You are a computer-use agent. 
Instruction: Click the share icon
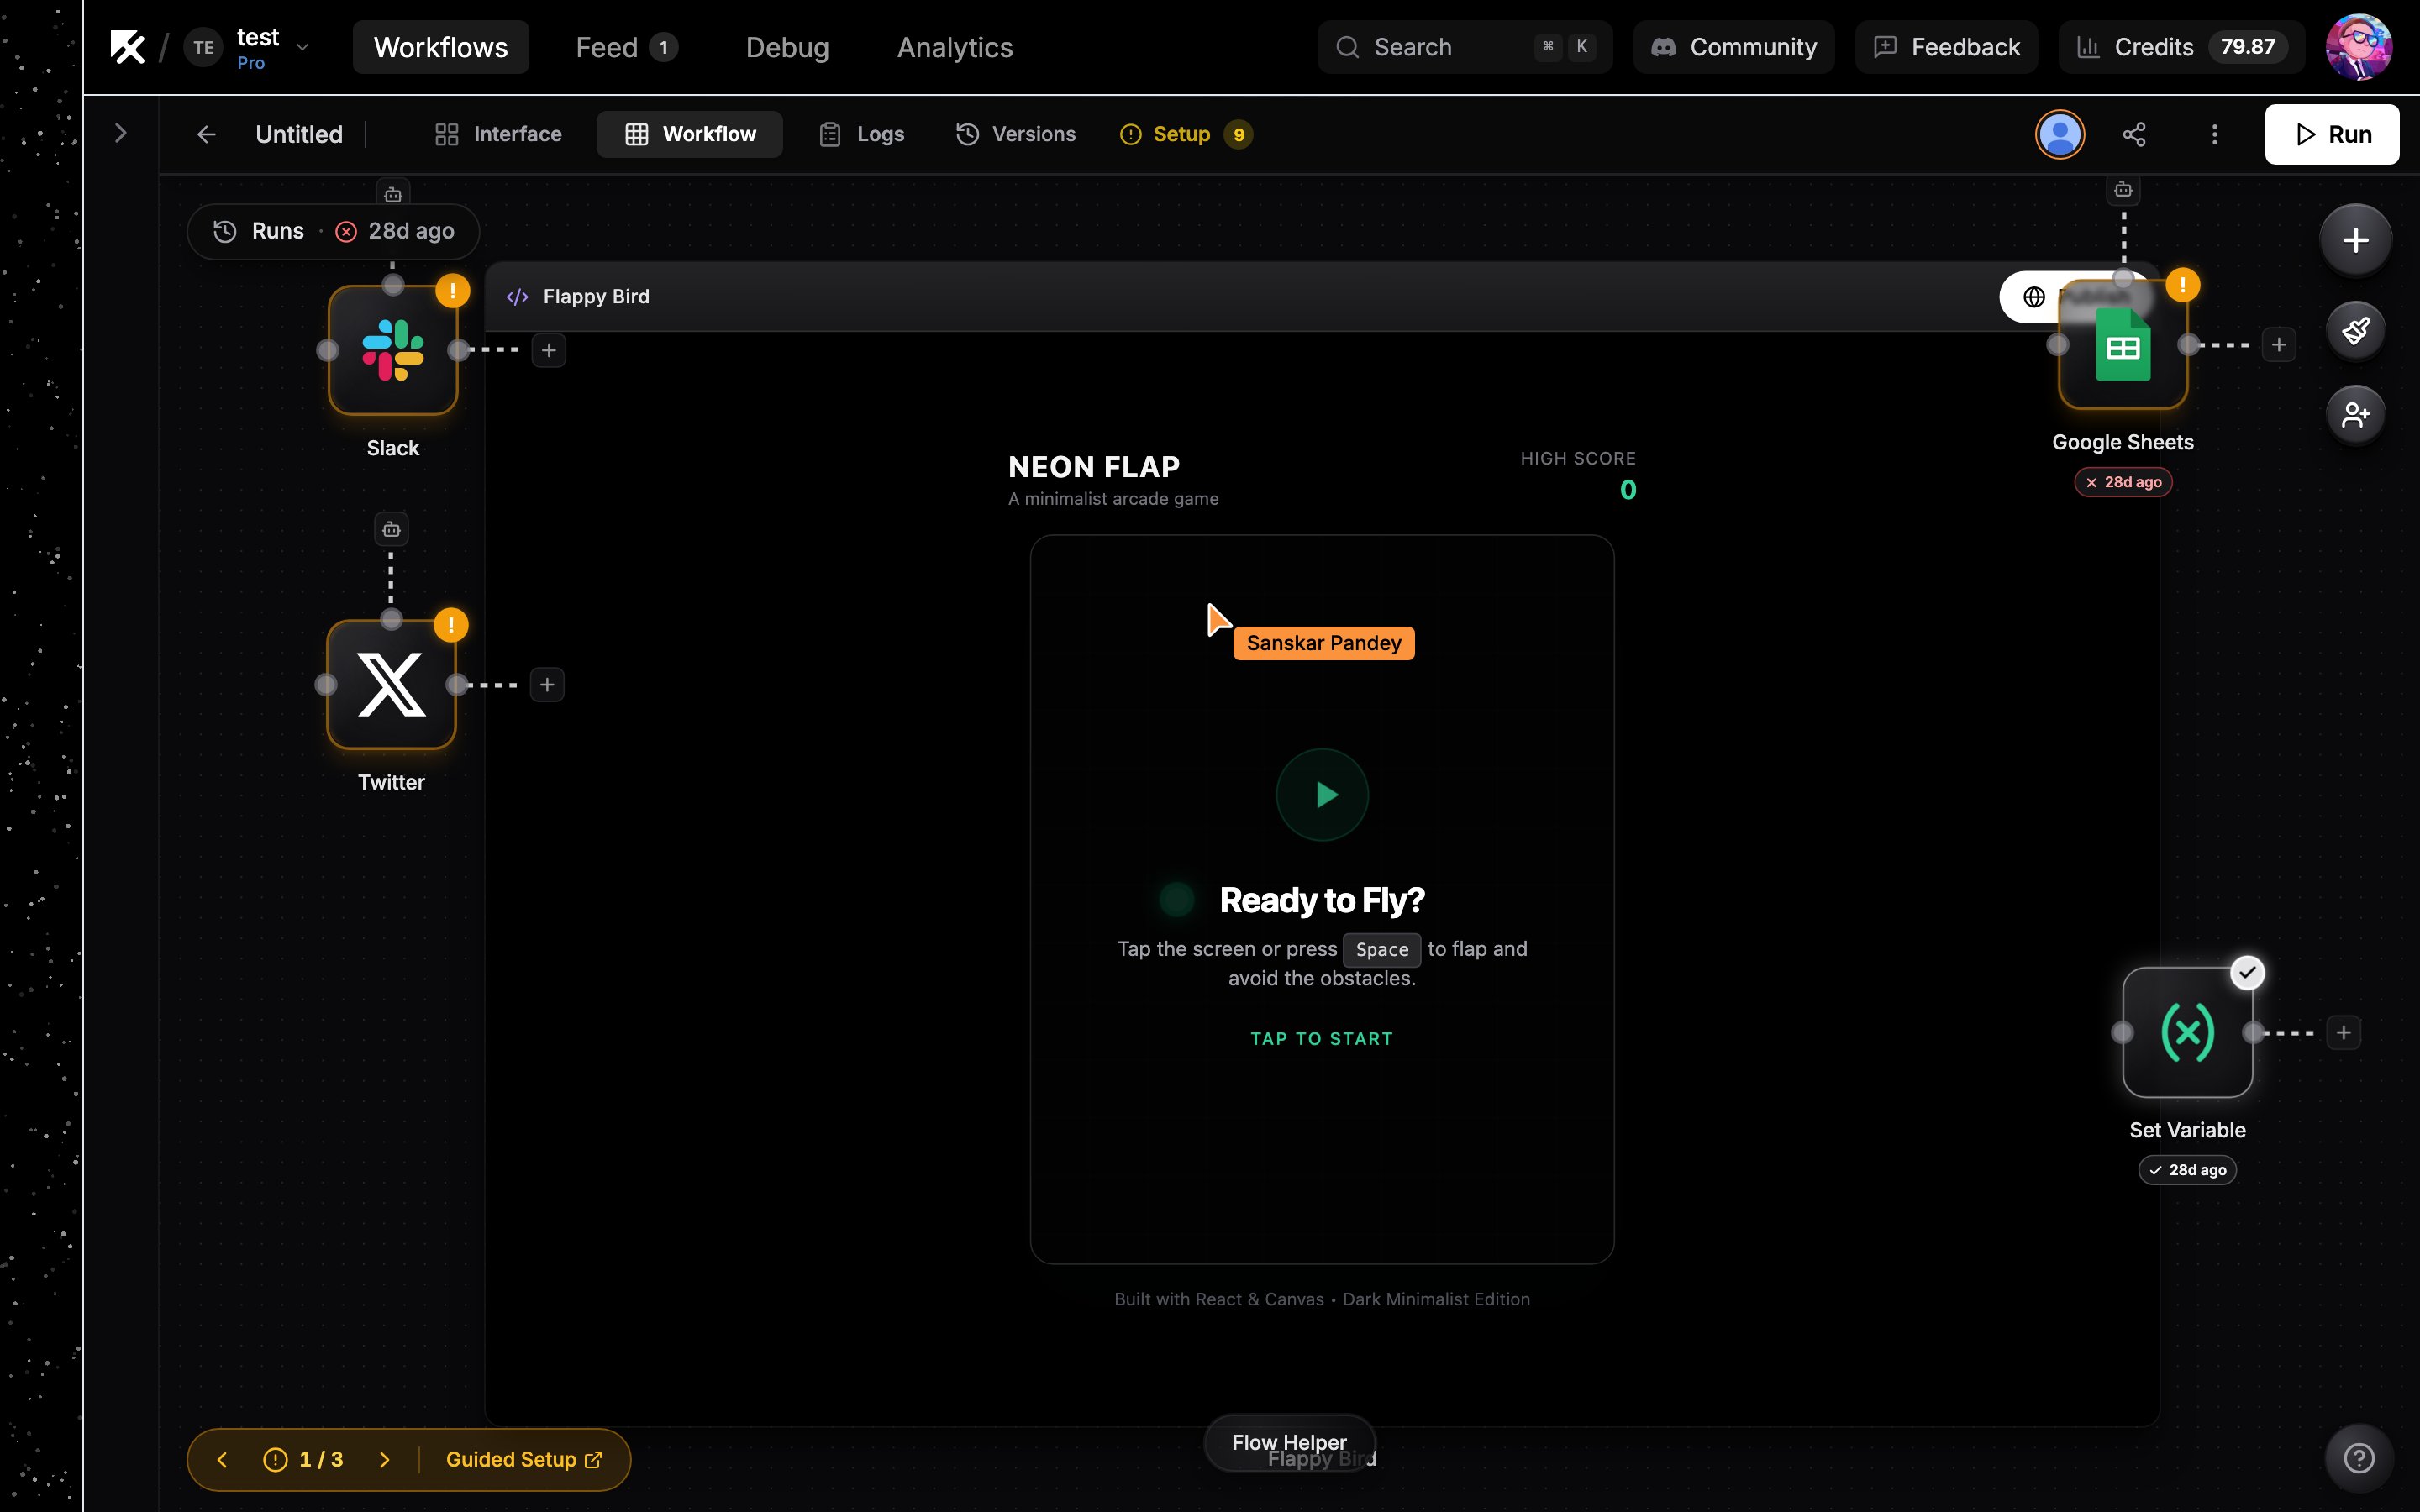(x=2134, y=134)
